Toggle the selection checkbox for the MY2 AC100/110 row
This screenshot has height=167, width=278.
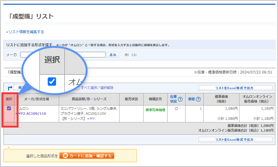click(x=9, y=108)
